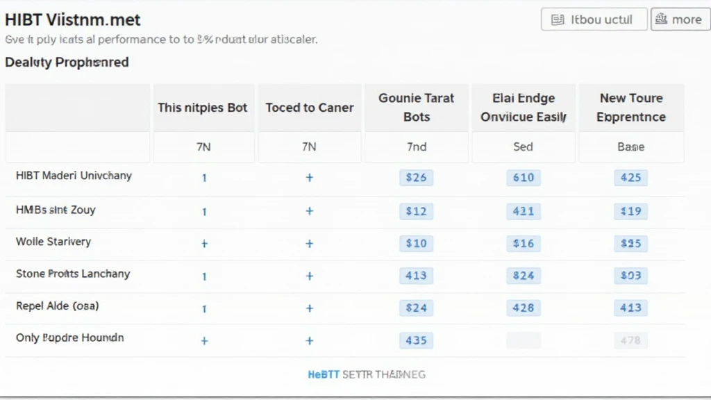Click the 824 value in Stone Proits row
The width and height of the screenshot is (711, 400).
click(523, 276)
